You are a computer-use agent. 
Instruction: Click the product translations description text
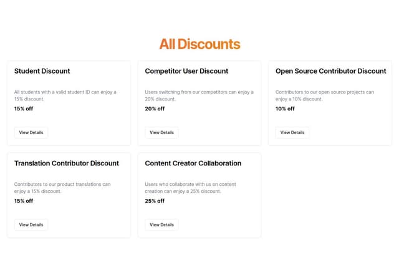(x=62, y=188)
